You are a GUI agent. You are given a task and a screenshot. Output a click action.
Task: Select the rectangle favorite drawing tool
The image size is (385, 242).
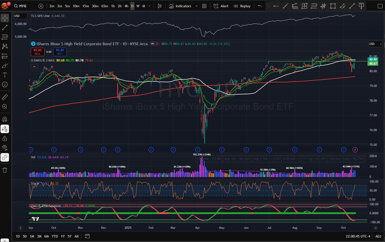pyautogui.click(x=333, y=6)
